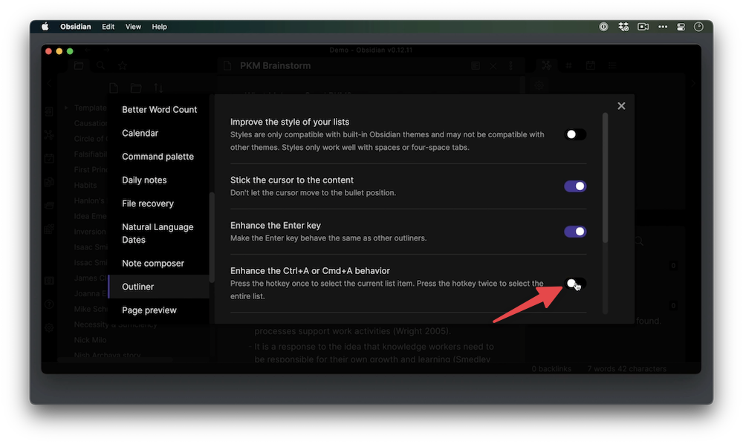
Task: Close the settings dialog with the X
Action: [621, 106]
